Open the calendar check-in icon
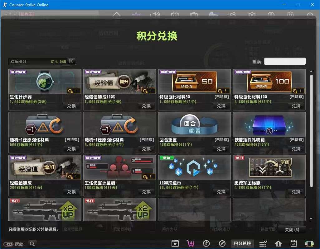Image resolution: width=320 pixels, height=249 pixels. (x=294, y=243)
